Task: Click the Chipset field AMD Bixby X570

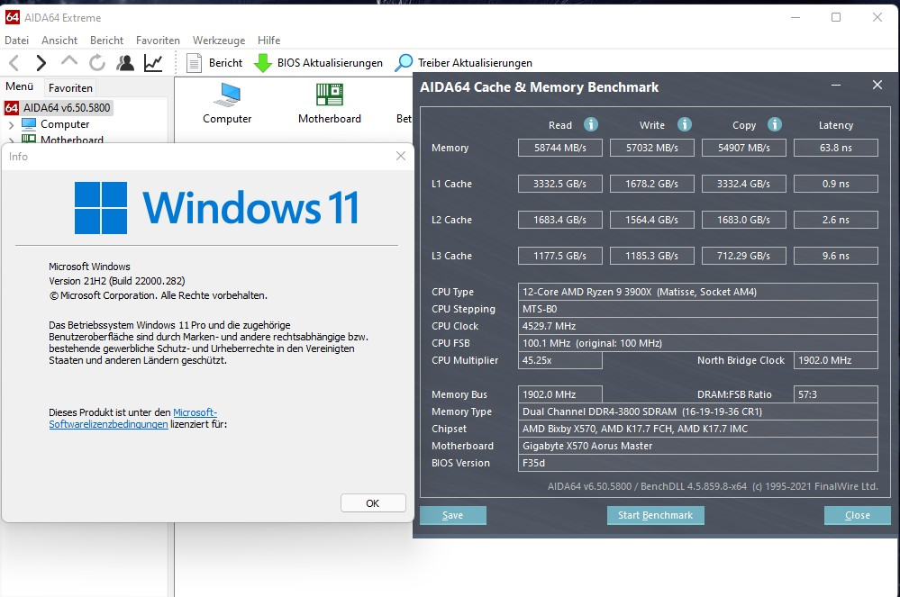Action: [x=698, y=429]
